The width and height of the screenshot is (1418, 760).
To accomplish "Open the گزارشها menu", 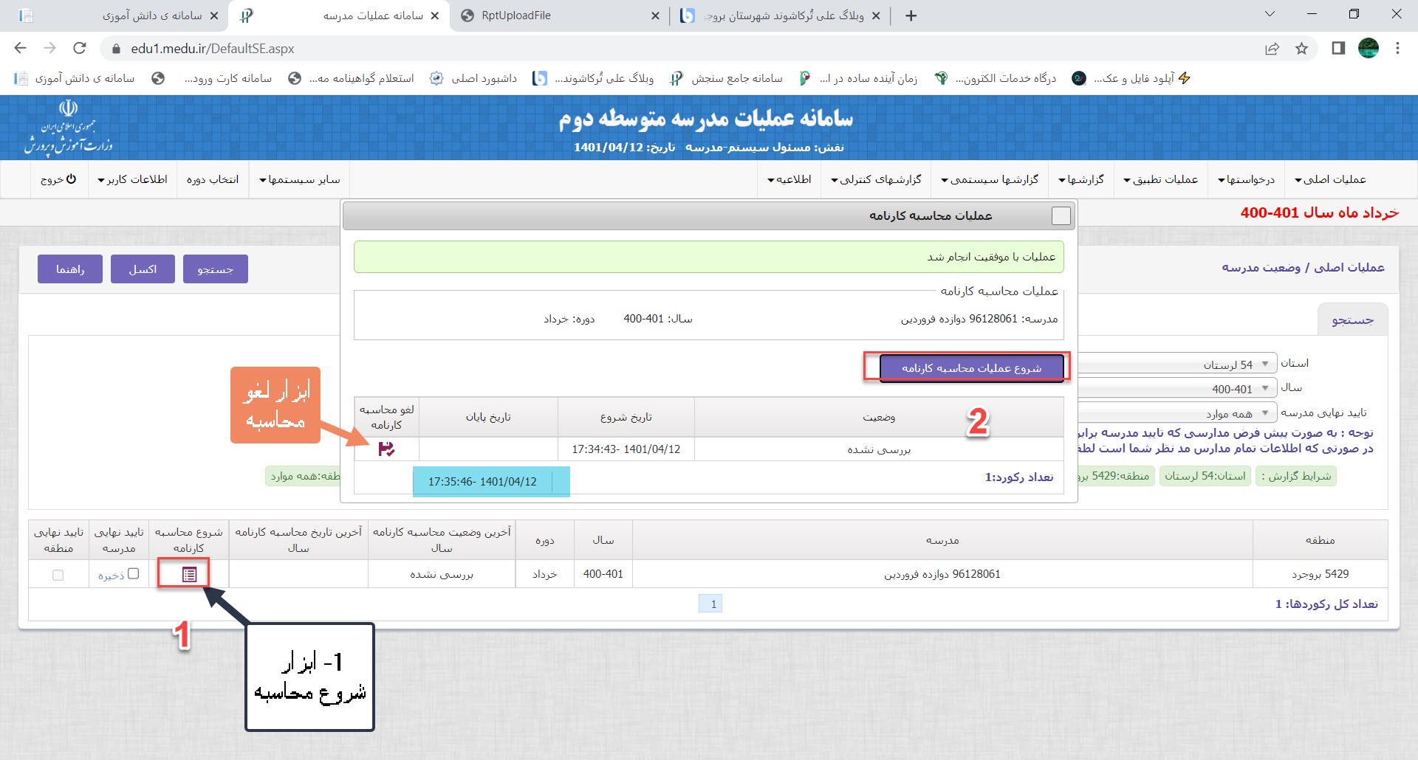I will (x=1081, y=179).
